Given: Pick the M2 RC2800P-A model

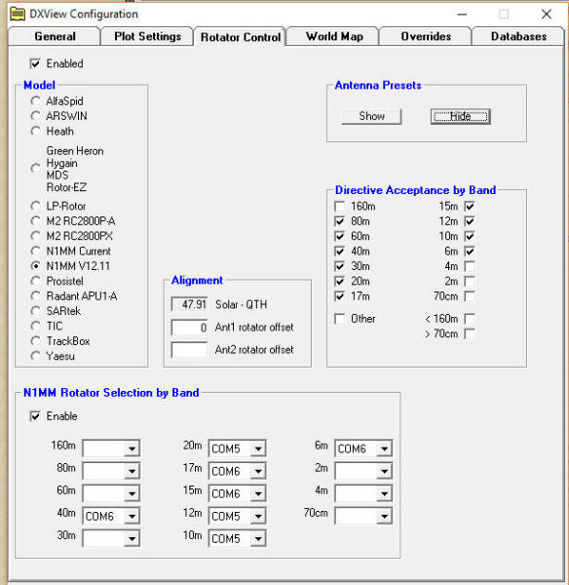Looking at the screenshot, I should click(35, 221).
